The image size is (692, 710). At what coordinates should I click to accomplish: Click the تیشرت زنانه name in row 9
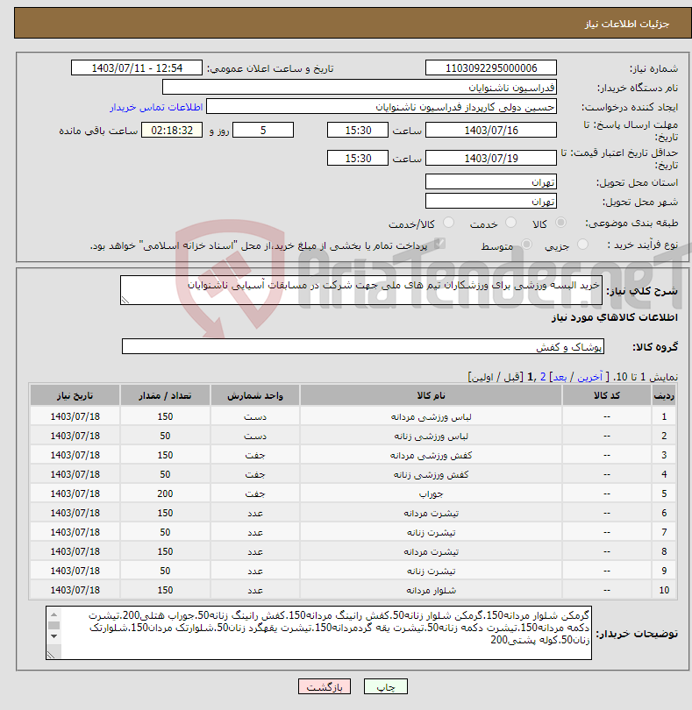(431, 571)
